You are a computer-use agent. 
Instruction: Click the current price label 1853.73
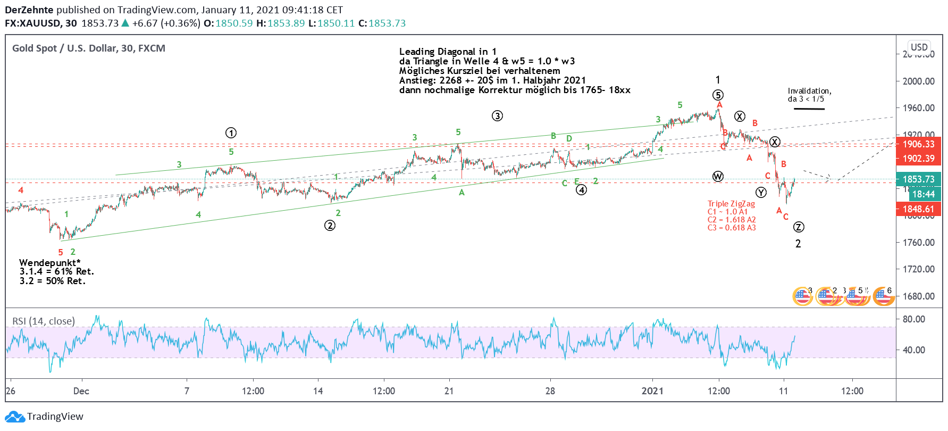[919, 179]
